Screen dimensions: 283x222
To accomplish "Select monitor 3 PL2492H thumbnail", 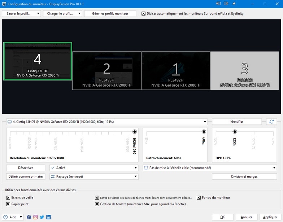I will [x=245, y=71].
